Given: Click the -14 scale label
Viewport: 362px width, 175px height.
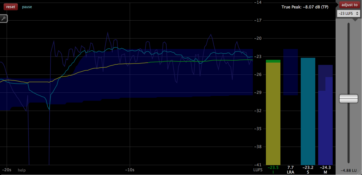Looking at the screenshot, I should [258, 3].
